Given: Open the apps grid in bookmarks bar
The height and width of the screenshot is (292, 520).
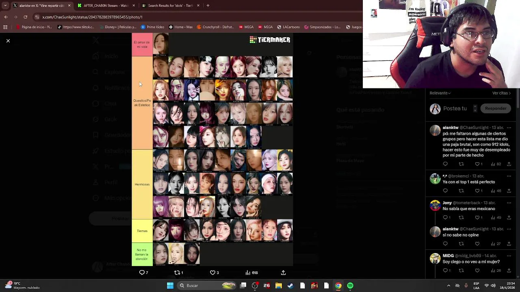Looking at the screenshot, I should [5, 27].
